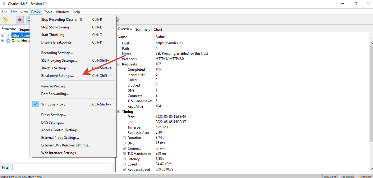Screen dimensions: 373x178
Task: Click into the Filter input field
Action: tap(62, 167)
